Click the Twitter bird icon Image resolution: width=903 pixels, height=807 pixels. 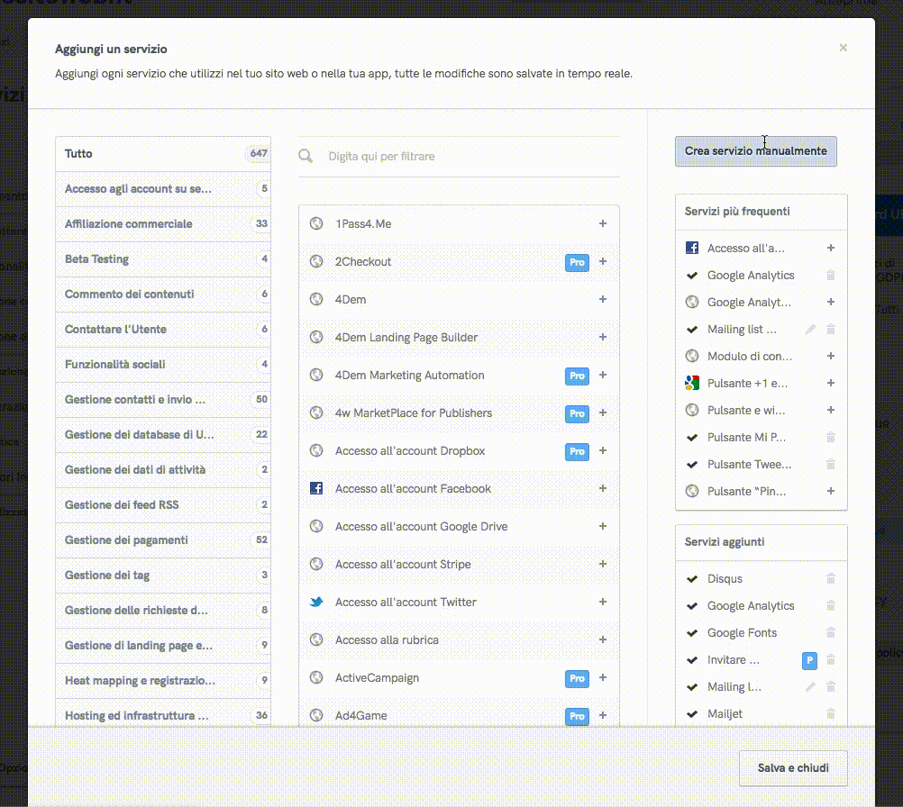pyautogui.click(x=316, y=603)
